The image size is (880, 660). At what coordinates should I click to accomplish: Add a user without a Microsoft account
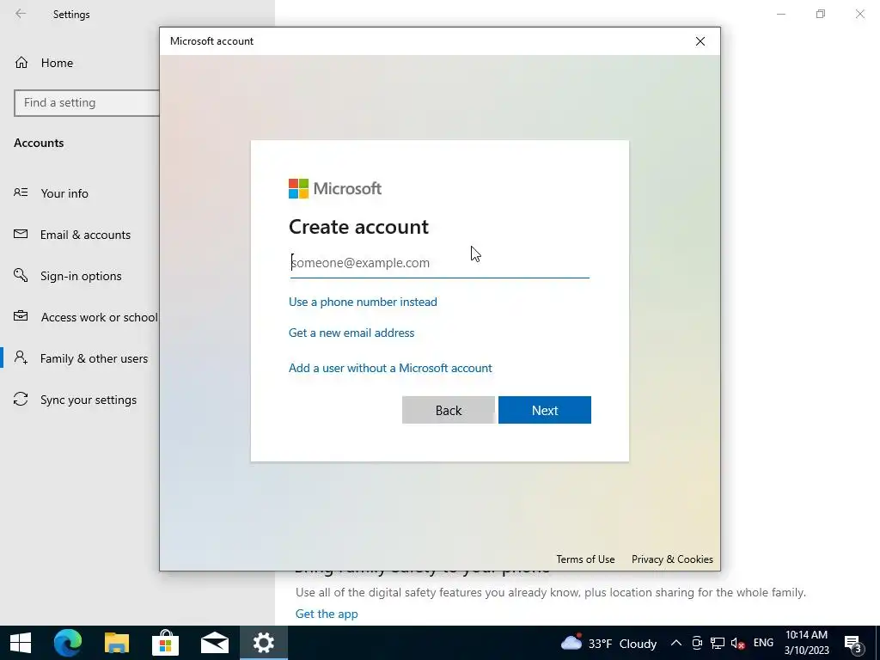tap(390, 368)
